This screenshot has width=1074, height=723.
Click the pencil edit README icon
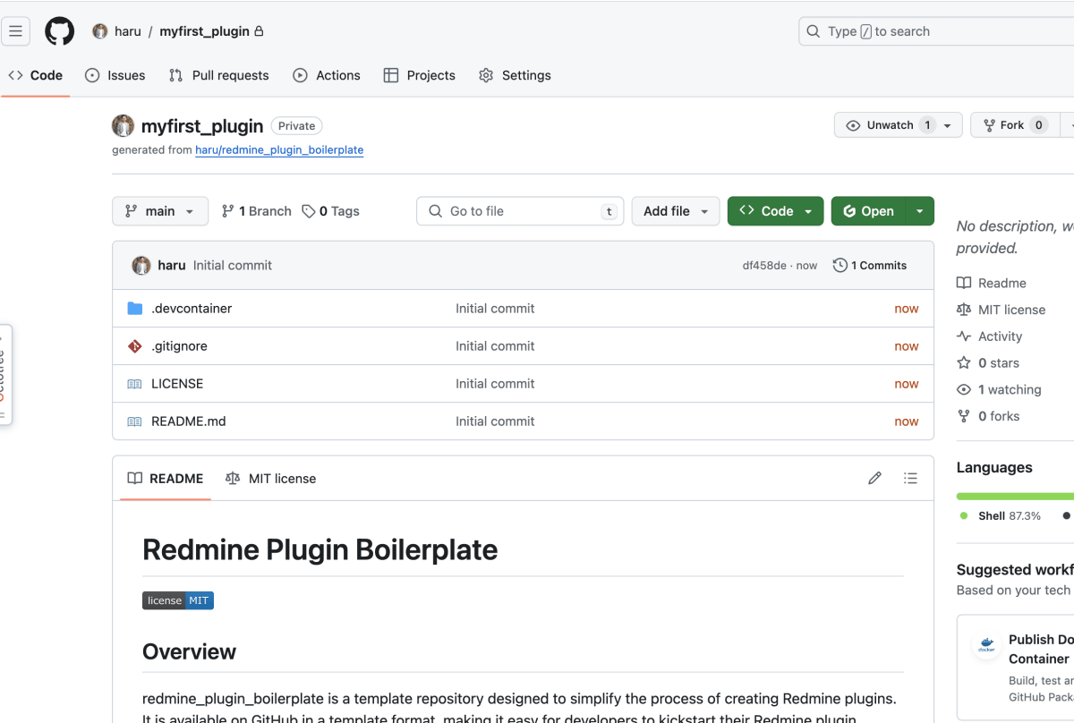875,479
